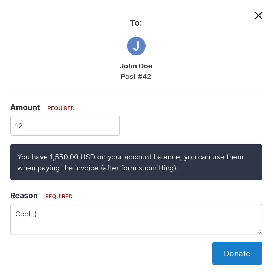Click the word "invoice" in balance notice

pyautogui.click(x=86, y=168)
